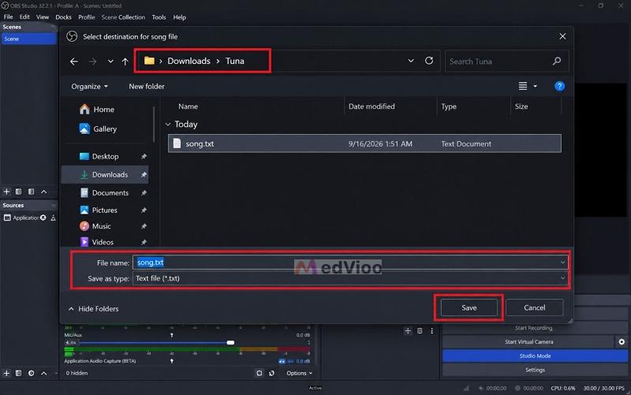
Task: Collapse folders with Hide Folders
Action: tap(94, 308)
